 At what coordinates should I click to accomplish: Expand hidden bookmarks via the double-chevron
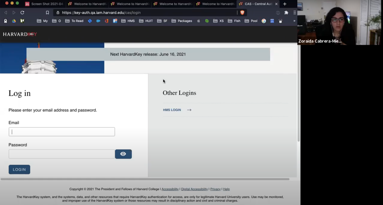pos(294,21)
